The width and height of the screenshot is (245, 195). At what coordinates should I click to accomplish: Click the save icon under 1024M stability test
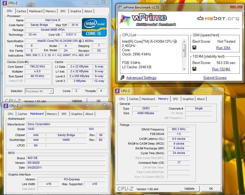pyautogui.click(x=194, y=69)
